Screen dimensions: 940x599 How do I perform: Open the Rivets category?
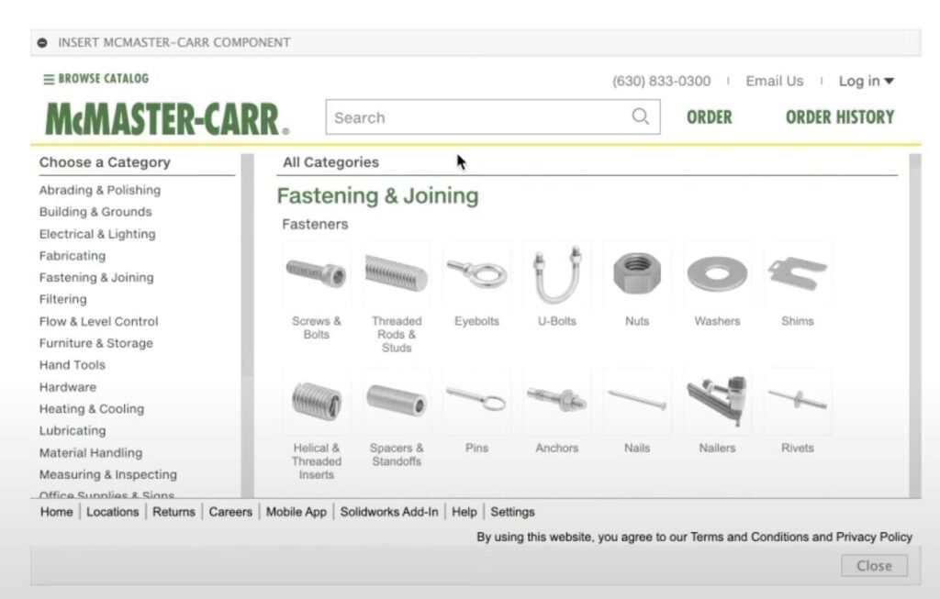[x=797, y=400]
